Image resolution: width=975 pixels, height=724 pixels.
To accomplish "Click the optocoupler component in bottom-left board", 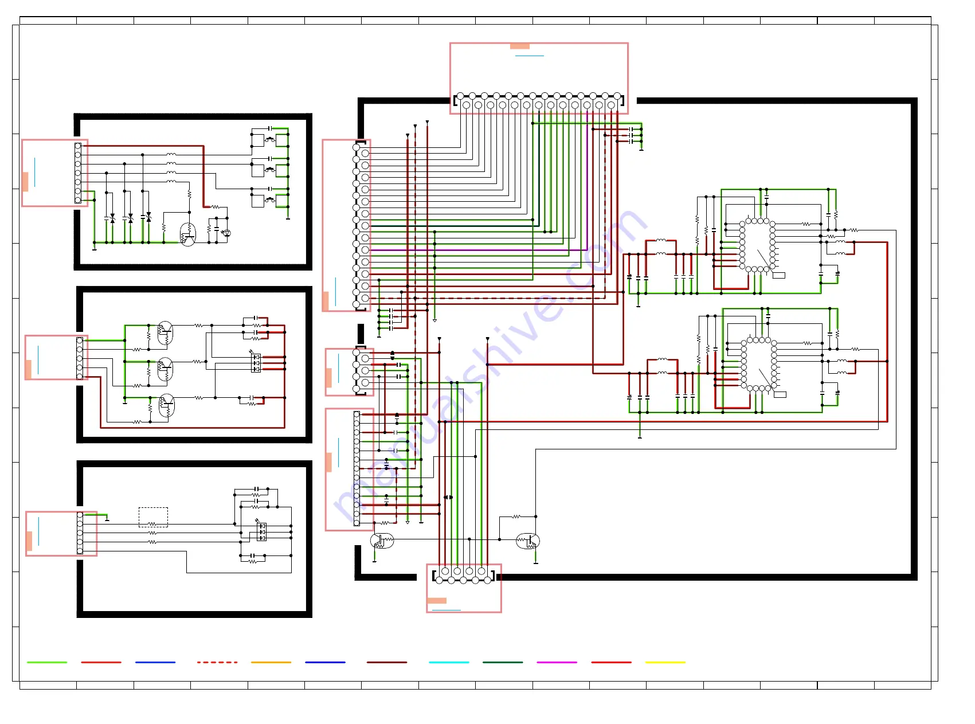I will 262,532.
